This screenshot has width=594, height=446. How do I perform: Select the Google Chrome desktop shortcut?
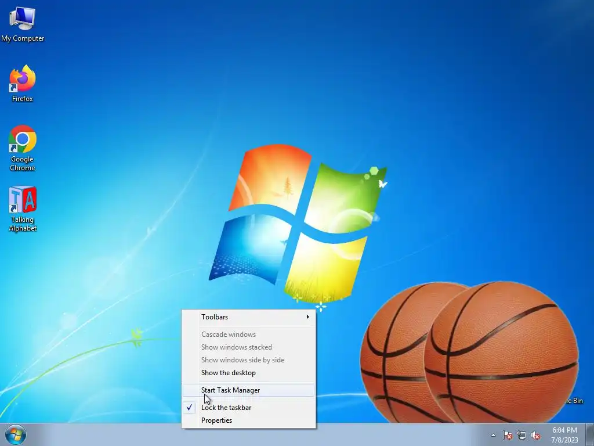[23, 148]
